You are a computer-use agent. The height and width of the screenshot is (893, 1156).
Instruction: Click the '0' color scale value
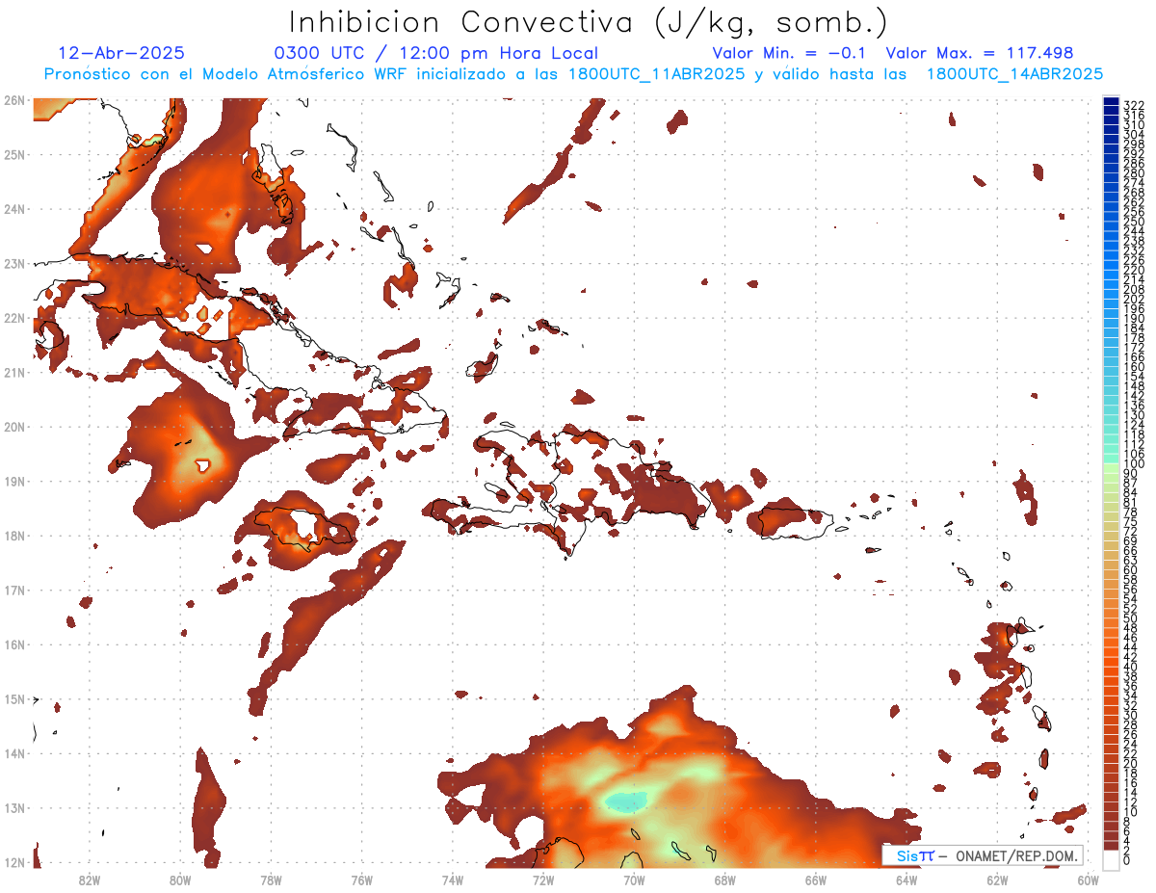click(1127, 860)
